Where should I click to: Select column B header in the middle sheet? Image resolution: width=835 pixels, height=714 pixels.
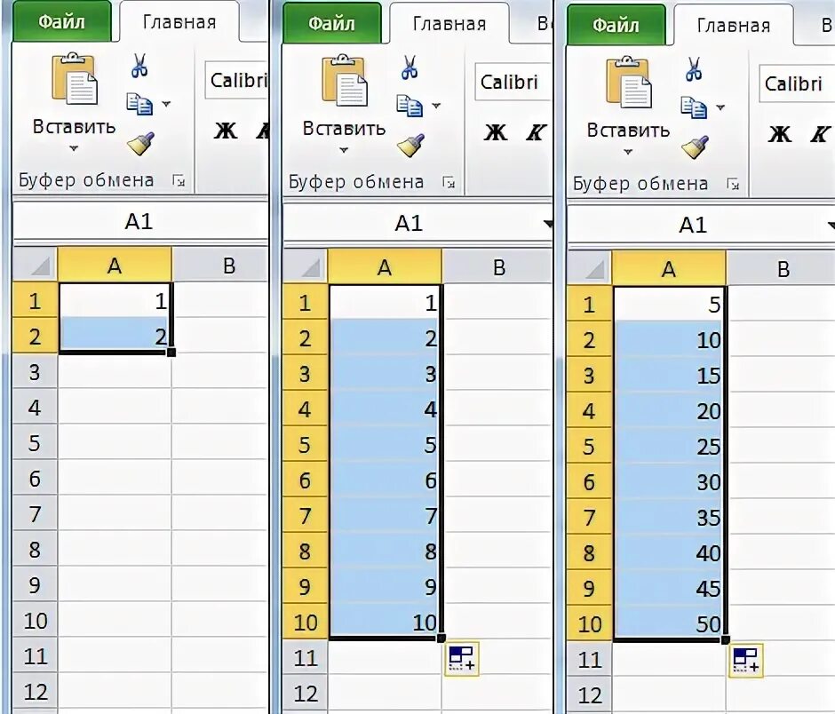498,267
